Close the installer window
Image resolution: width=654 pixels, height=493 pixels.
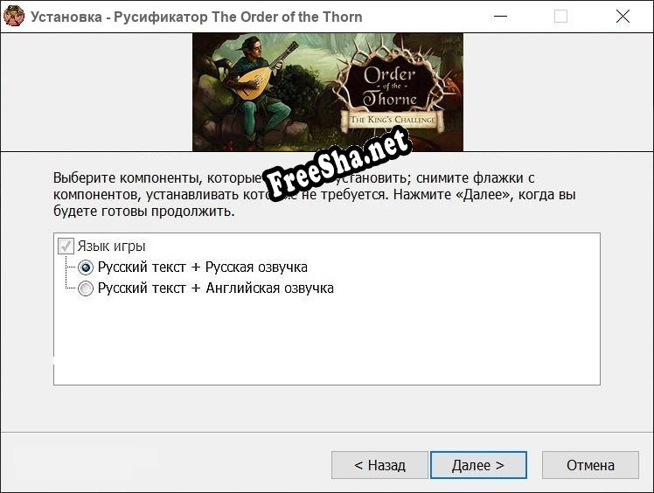623,17
